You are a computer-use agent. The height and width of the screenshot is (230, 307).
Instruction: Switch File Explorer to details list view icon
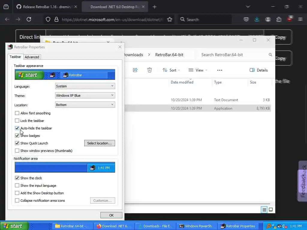[264, 210]
